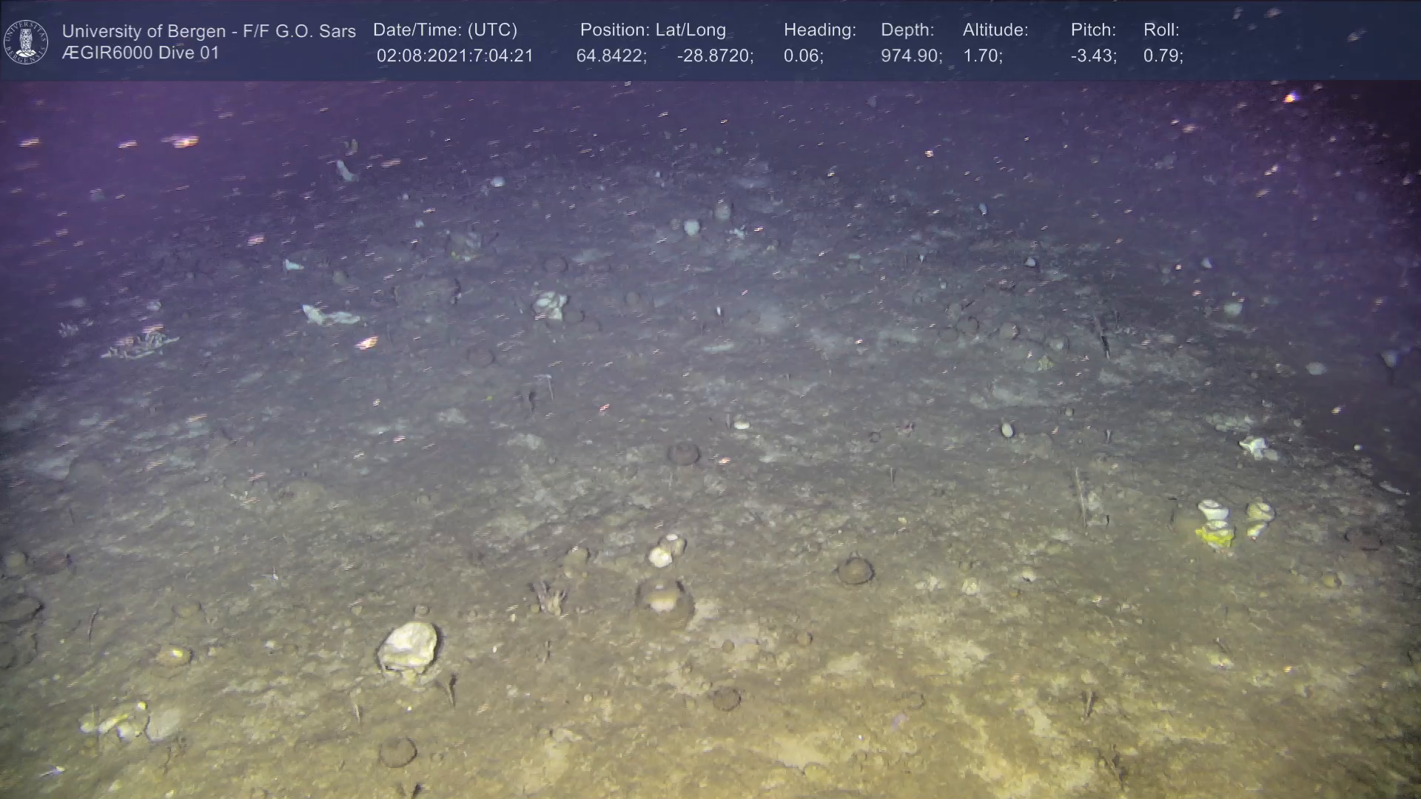Select the ÆGIR6000 Dive 01 label

(141, 53)
